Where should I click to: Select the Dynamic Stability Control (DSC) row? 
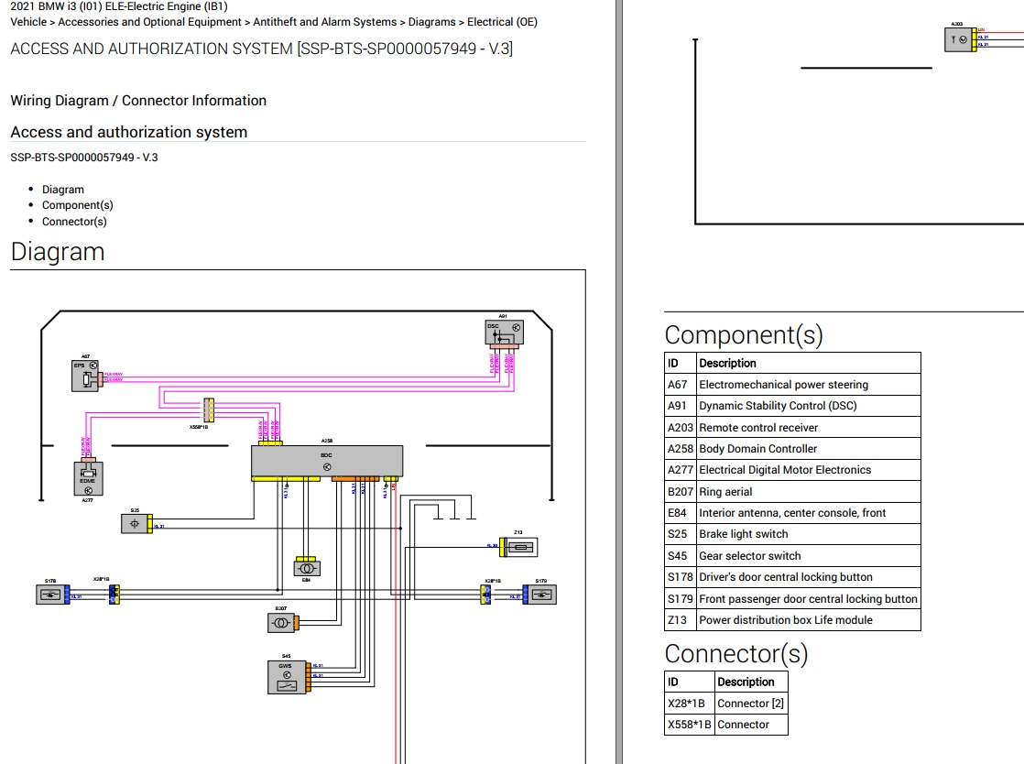point(792,406)
